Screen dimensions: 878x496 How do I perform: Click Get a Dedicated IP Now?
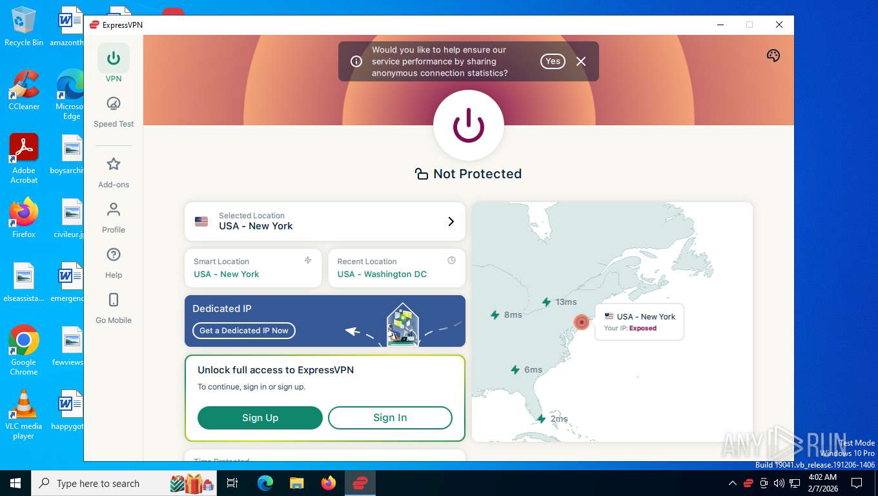point(244,331)
